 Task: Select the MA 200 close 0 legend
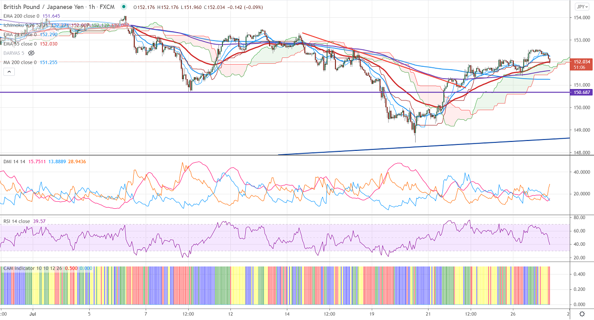20,62
